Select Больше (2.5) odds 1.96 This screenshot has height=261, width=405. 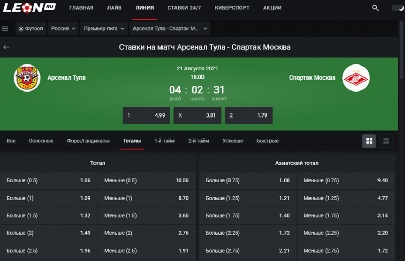tap(49, 250)
